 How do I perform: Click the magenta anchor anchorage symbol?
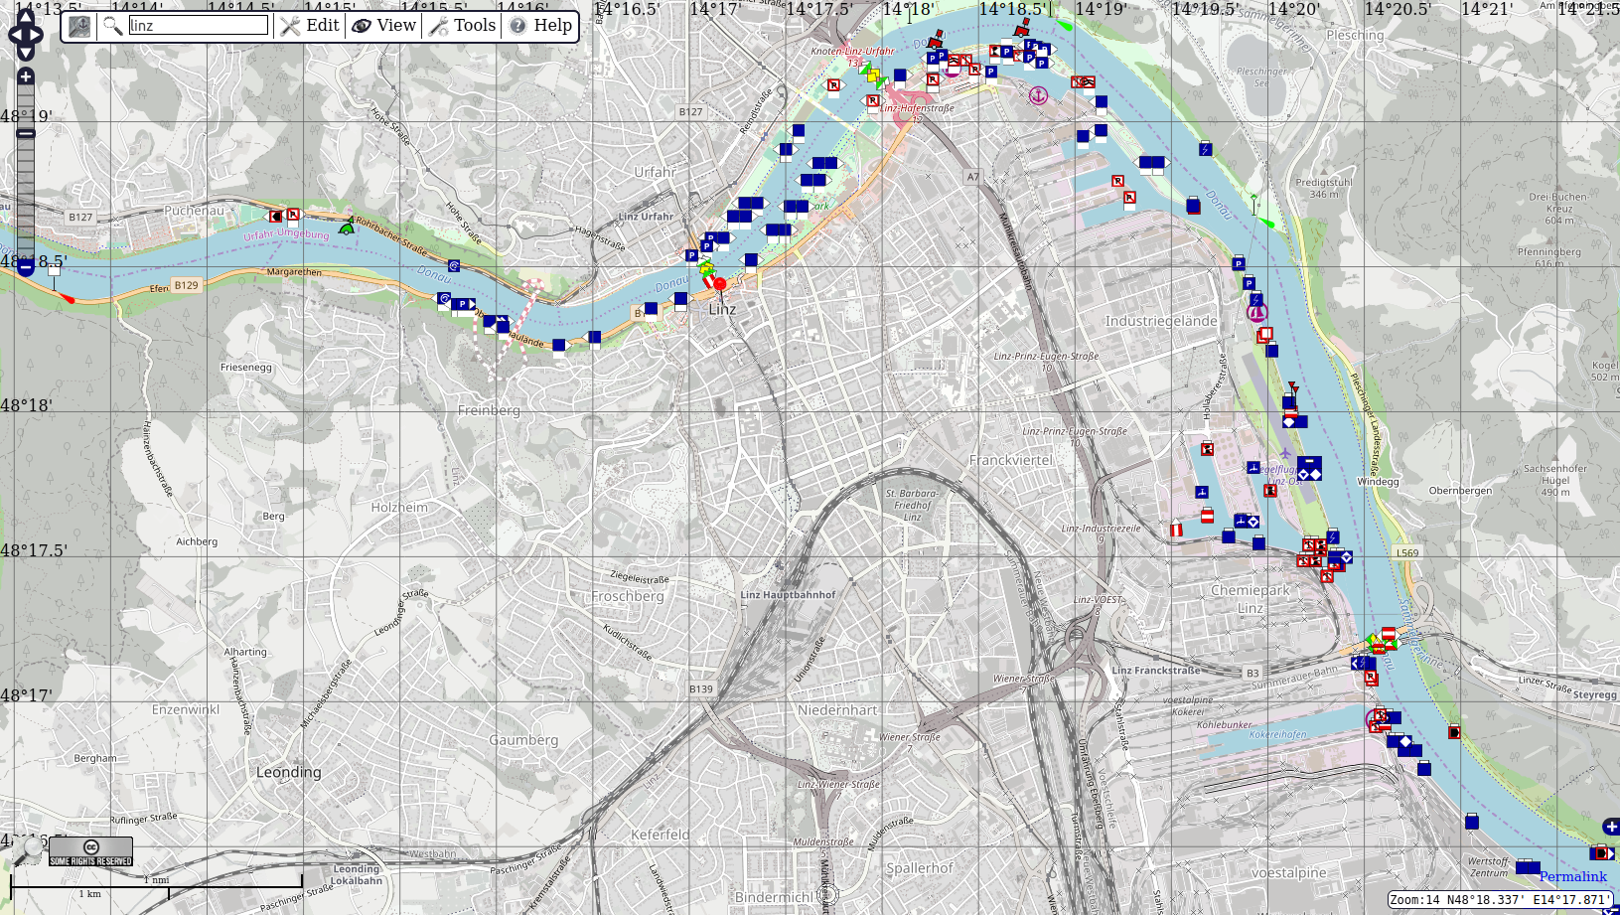click(x=1038, y=95)
